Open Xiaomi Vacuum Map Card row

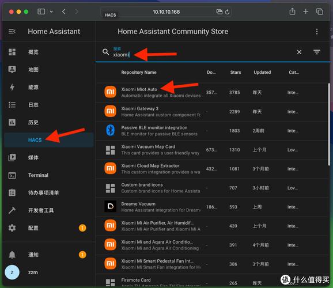click(212, 150)
